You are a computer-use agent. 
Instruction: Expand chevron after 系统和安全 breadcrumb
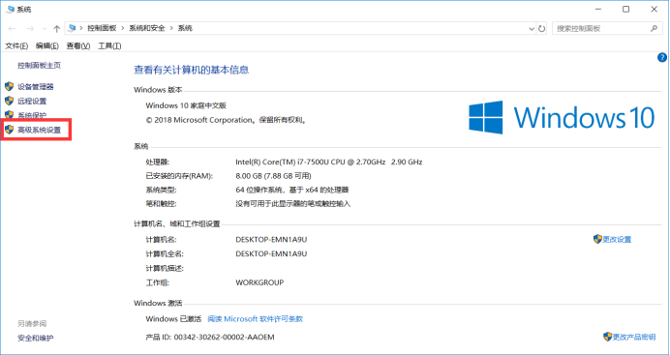coord(171,28)
